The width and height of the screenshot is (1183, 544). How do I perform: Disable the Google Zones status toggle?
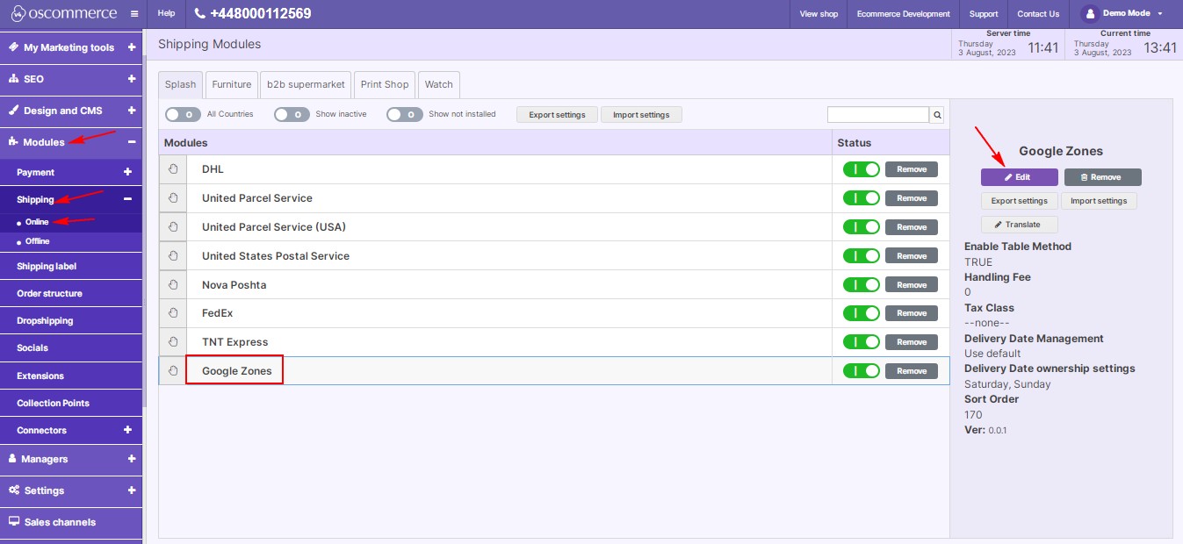[861, 371]
